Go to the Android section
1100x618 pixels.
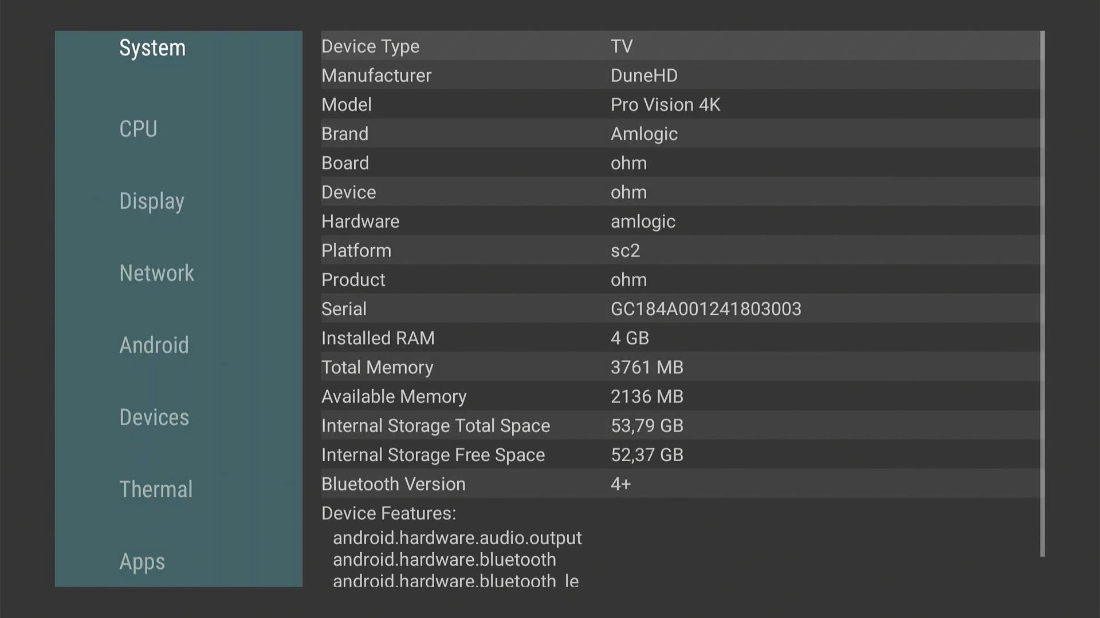pyautogui.click(x=154, y=345)
